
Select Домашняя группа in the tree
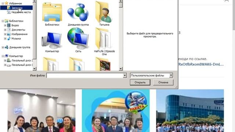(19, 47)
